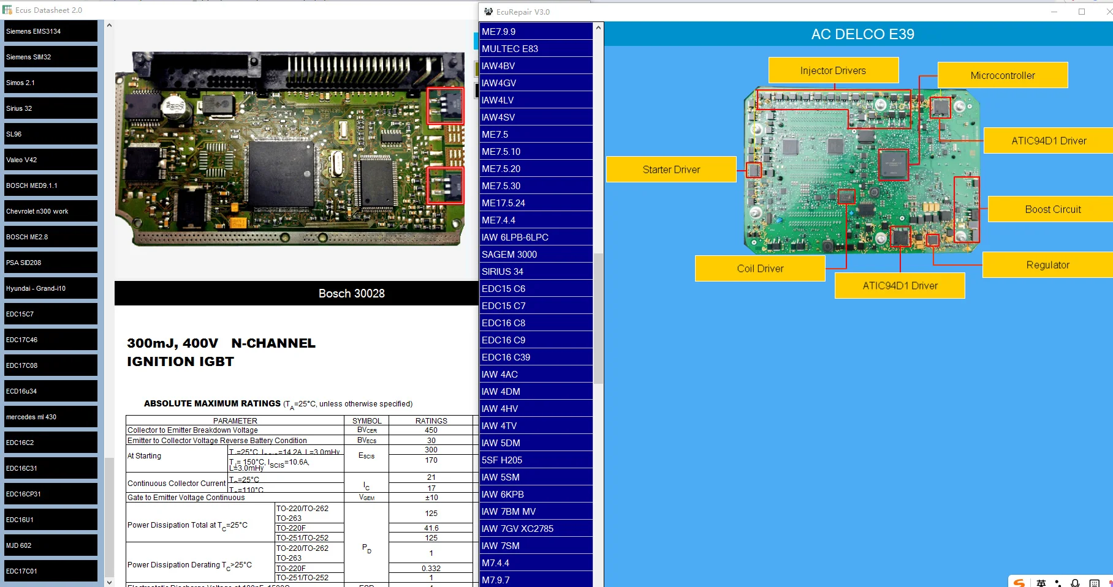Select ME7.9.9 in EcuRepair list
The height and width of the screenshot is (587, 1113).
[x=536, y=32]
